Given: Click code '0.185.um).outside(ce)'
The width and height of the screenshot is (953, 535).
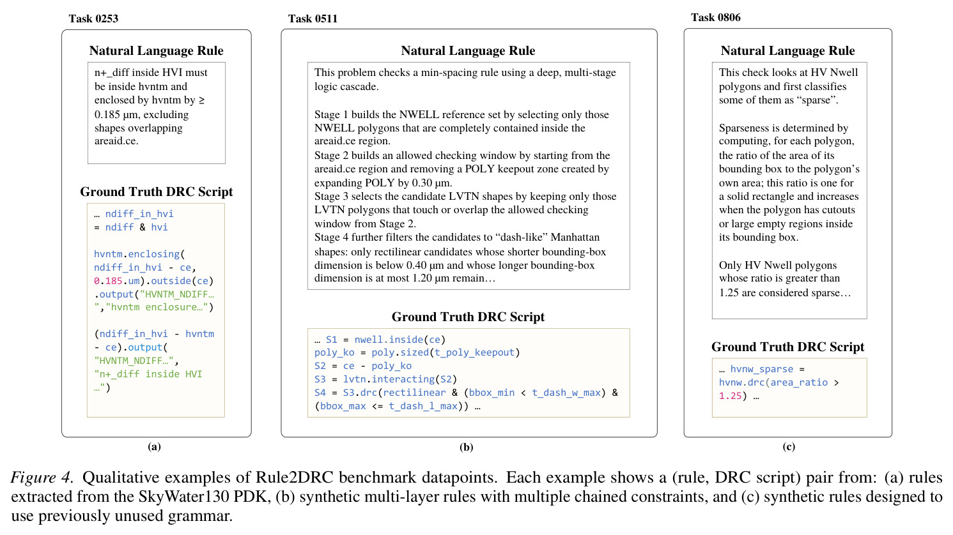Looking at the screenshot, I should 154,281.
